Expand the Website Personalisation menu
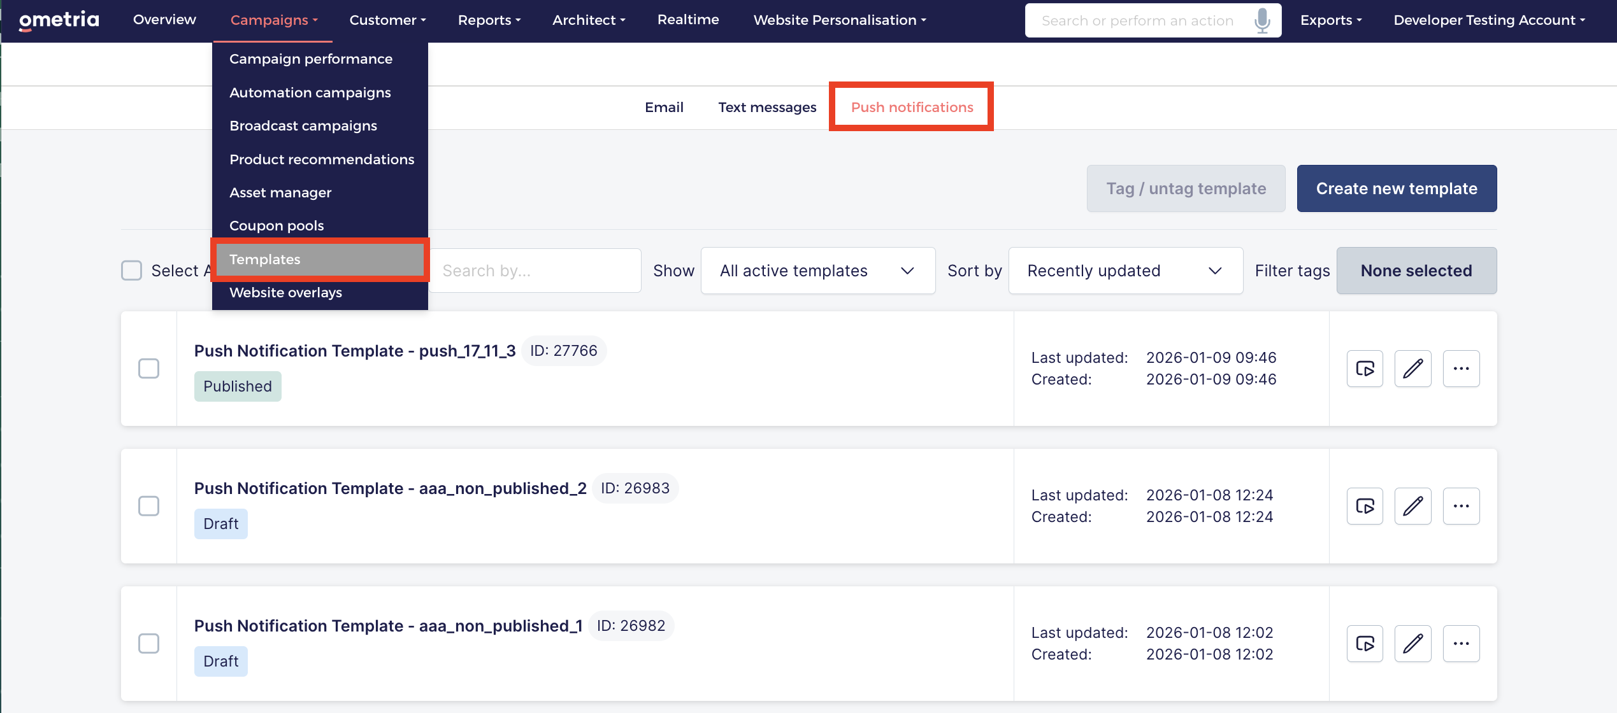 840,20
